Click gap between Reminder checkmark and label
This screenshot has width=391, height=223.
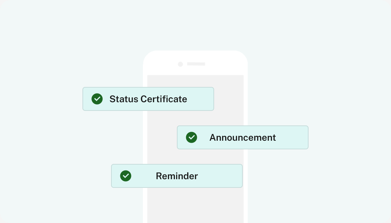coord(143,176)
